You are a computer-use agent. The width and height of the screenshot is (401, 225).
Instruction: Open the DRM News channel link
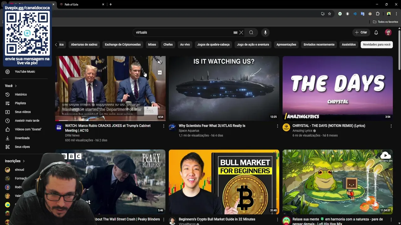click(72, 135)
